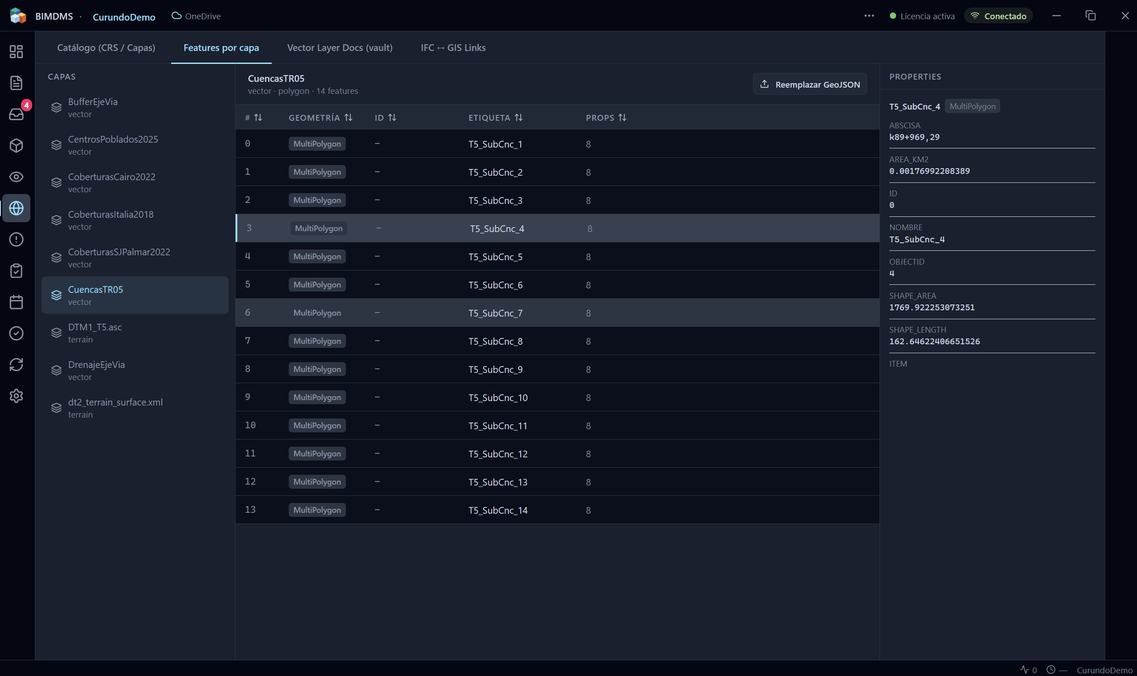Switch to Catálogo (CRS / Capas) tab
This screenshot has width=1137, height=676.
(x=106, y=47)
